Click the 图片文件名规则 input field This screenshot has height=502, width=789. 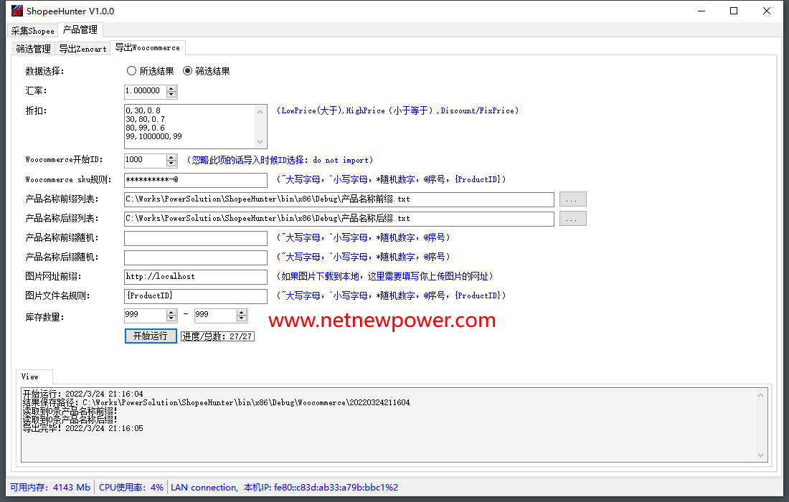click(195, 296)
